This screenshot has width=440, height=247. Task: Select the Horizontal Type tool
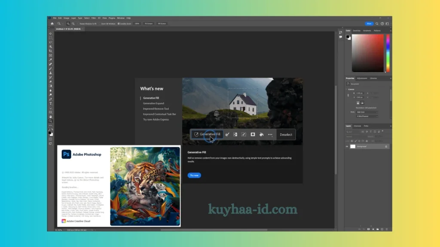51,104
